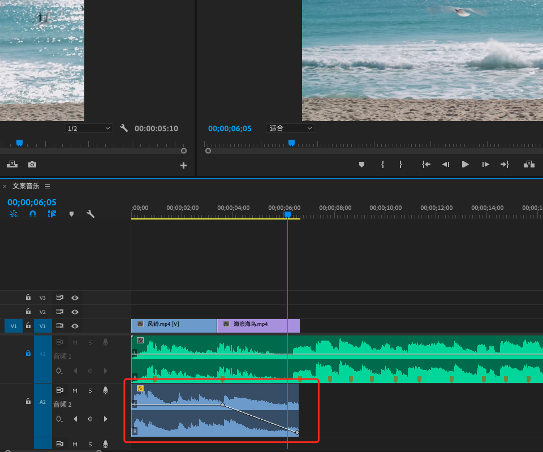Select the 海浪海鸟.mp4 video clip

pyautogui.click(x=258, y=325)
